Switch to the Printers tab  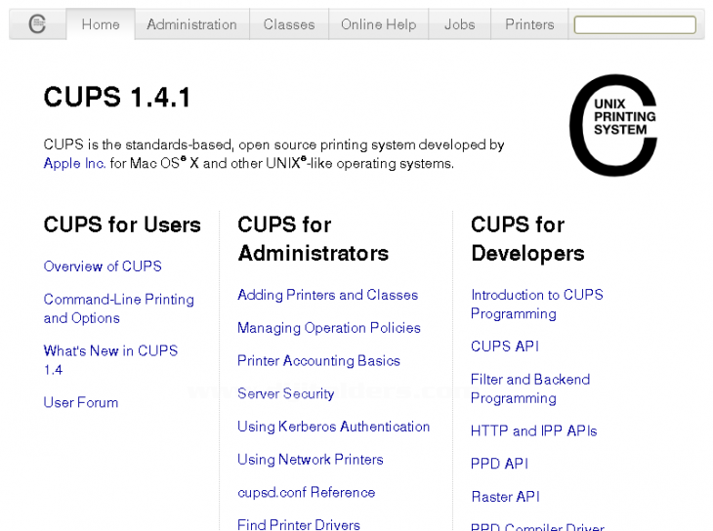529,24
